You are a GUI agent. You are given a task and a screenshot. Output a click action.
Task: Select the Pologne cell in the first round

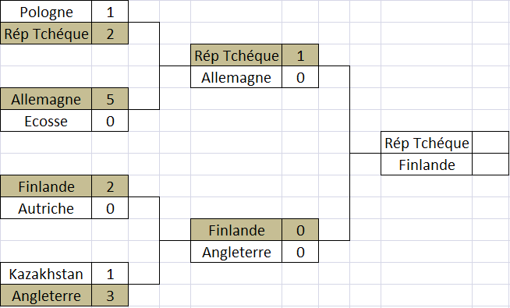pyautogui.click(x=46, y=12)
